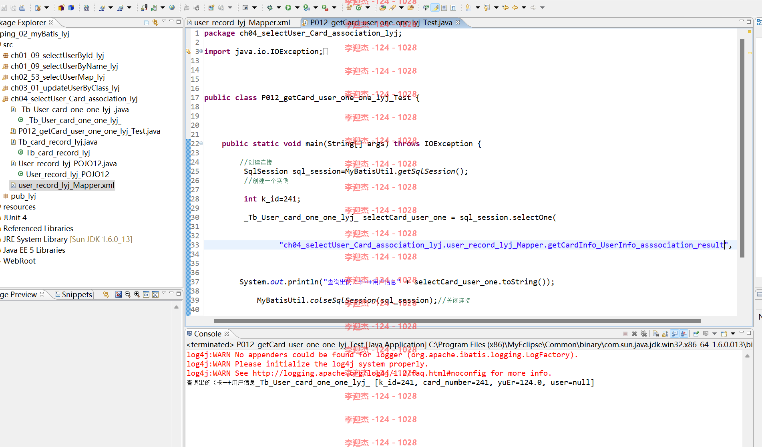Toggle Scroll Lock in Console toolbar
This screenshot has height=447, width=762.
[665, 334]
